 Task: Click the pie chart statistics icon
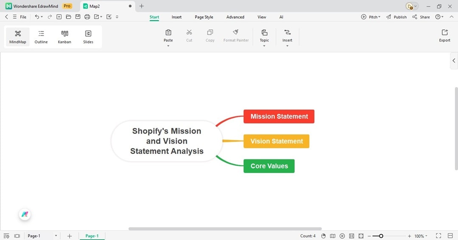323,236
